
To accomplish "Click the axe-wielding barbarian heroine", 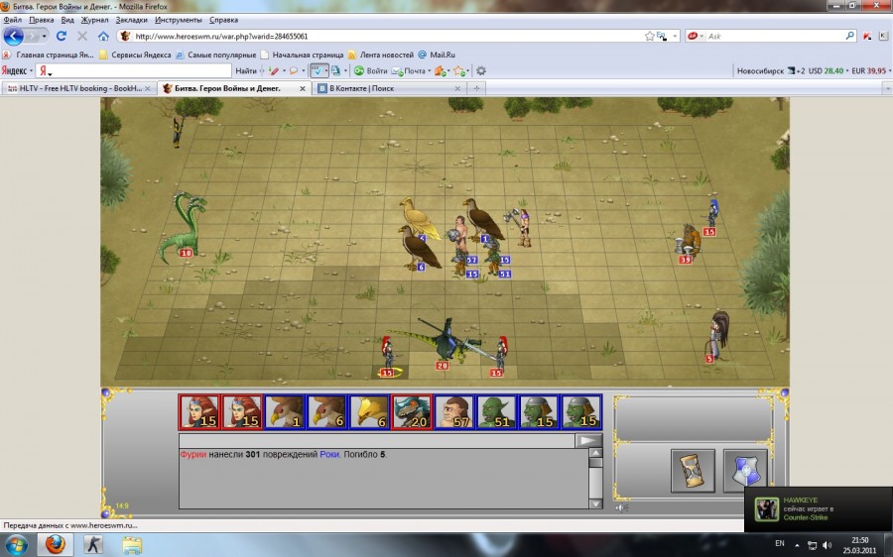I will [x=521, y=226].
